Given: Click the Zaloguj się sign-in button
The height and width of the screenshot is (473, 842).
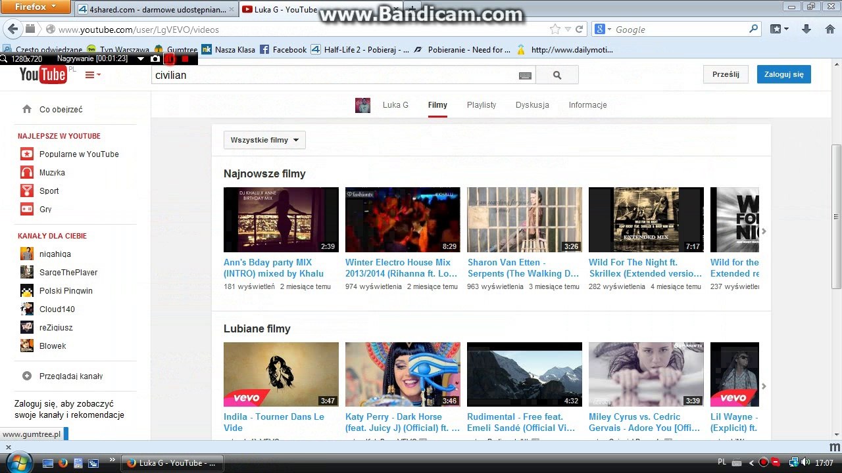Looking at the screenshot, I should 784,74.
